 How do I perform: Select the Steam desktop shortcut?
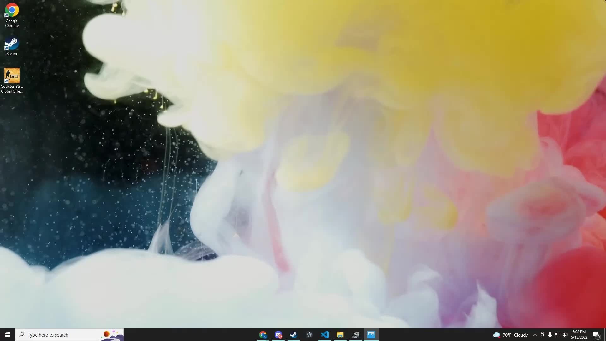pyautogui.click(x=12, y=46)
